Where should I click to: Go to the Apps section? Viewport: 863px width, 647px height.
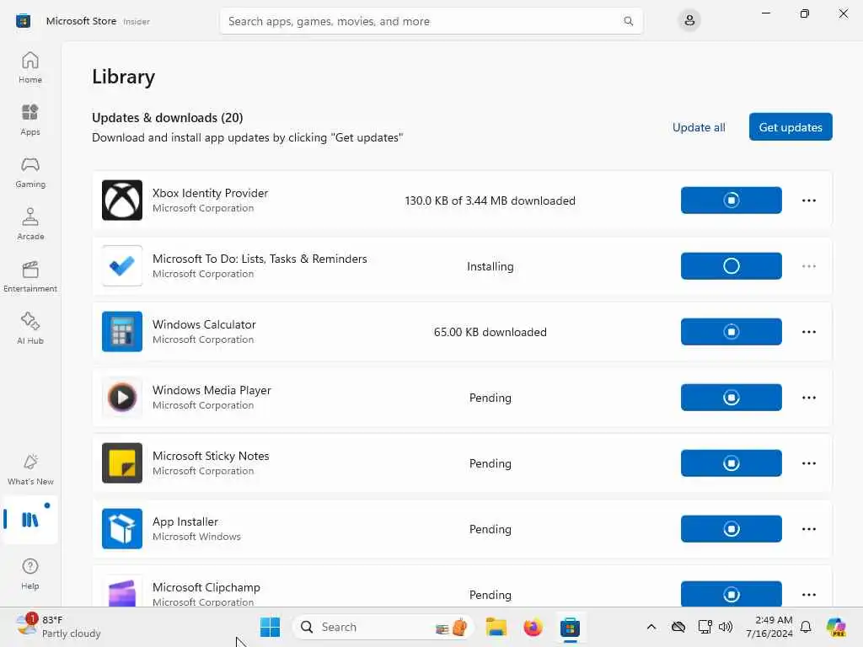tap(30, 120)
